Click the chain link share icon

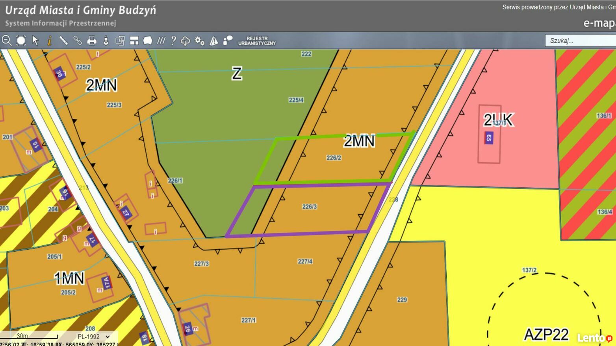(x=78, y=40)
